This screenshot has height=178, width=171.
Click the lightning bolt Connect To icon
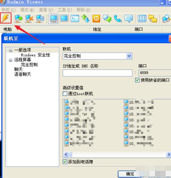click(x=6, y=18)
